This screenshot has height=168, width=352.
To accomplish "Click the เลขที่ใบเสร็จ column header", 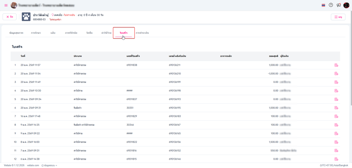I will pos(133,56).
